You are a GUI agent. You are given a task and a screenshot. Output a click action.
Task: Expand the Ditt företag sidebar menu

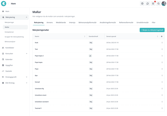coord(27,83)
